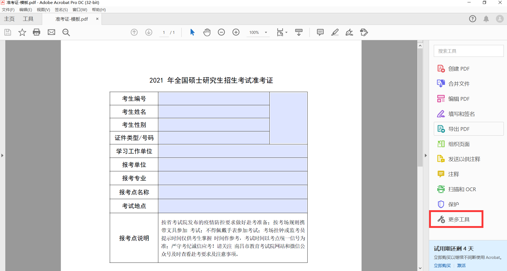The width and height of the screenshot is (507, 271).
Task: View notifications via the bell icon
Action: 486,19
